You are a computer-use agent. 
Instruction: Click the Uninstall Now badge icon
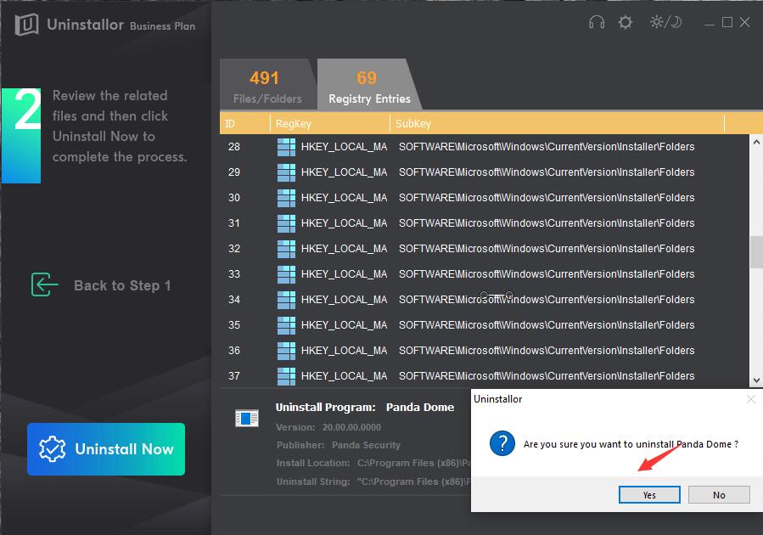click(x=52, y=449)
